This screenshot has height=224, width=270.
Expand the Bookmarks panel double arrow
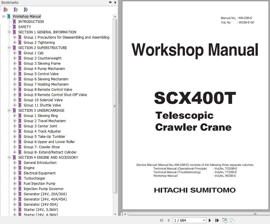110,2
